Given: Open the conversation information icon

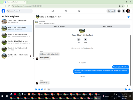Looking at the screenshot, I should coord(128,17).
